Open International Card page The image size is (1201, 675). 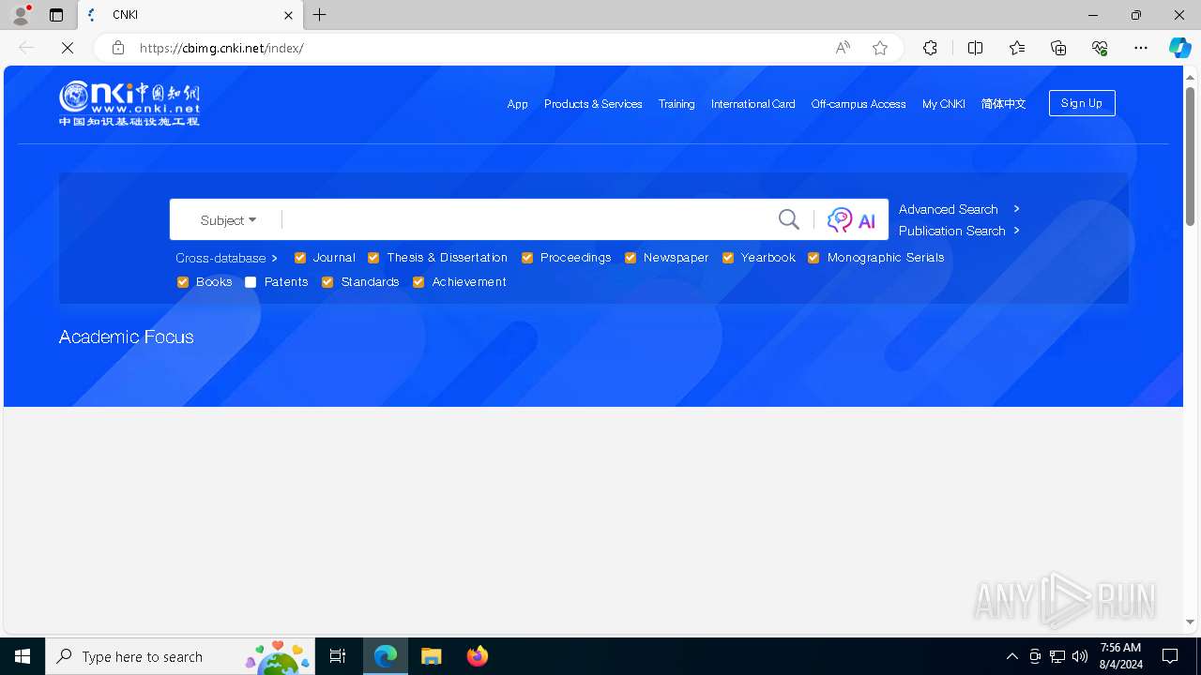pos(753,104)
